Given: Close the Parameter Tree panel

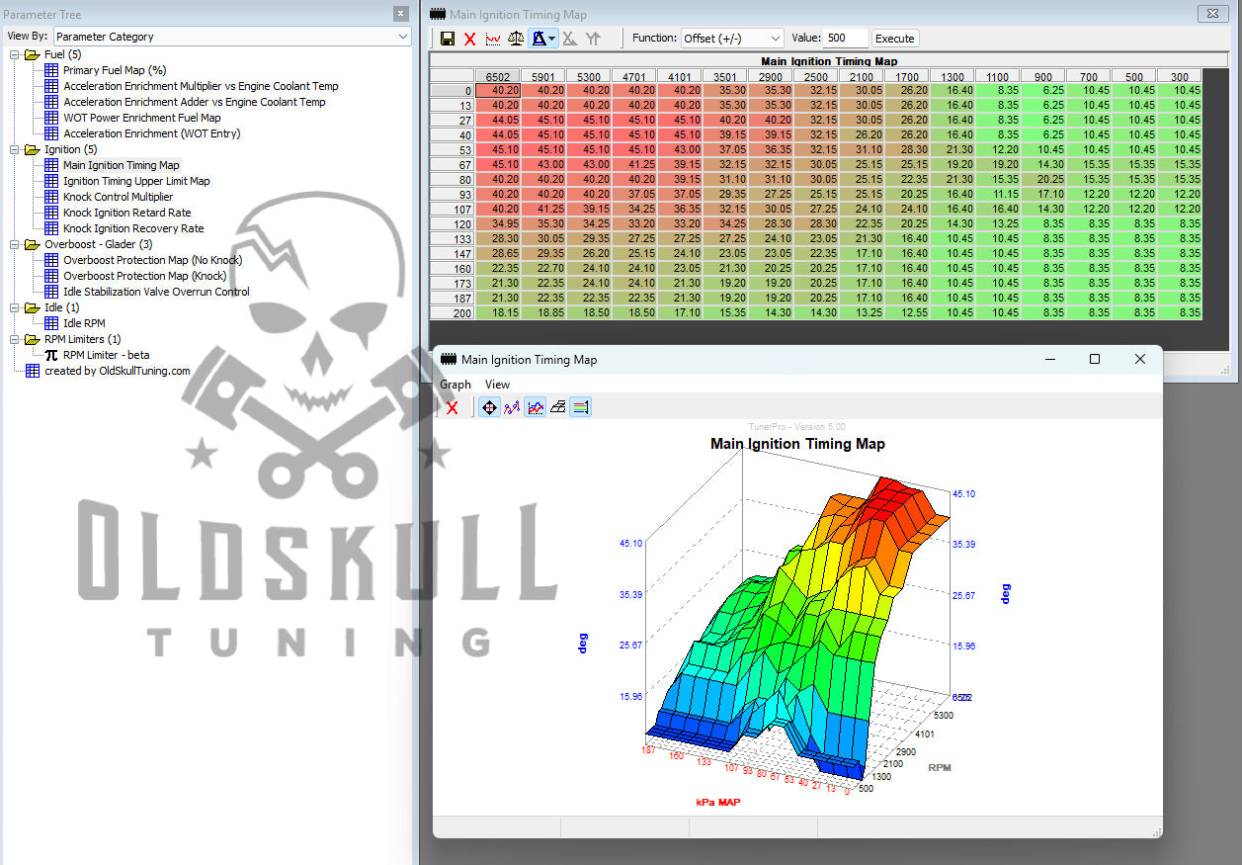Looking at the screenshot, I should click(400, 14).
